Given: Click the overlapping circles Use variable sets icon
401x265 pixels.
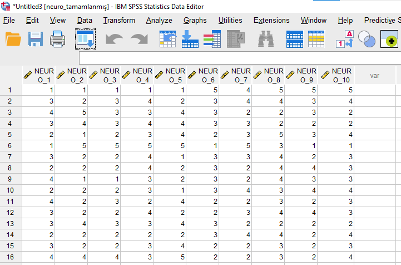Looking at the screenshot, I should (x=367, y=39).
